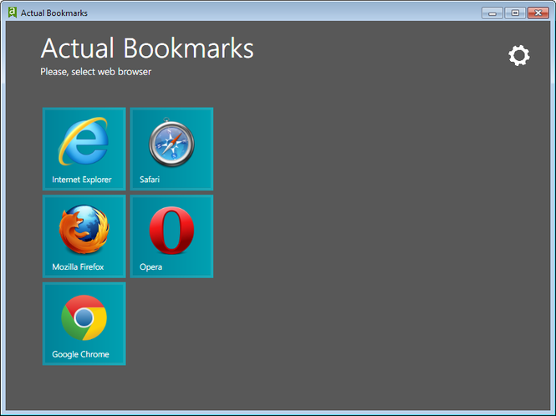The width and height of the screenshot is (556, 416).
Task: Click the "Safari" tile label text
Action: pos(150,180)
